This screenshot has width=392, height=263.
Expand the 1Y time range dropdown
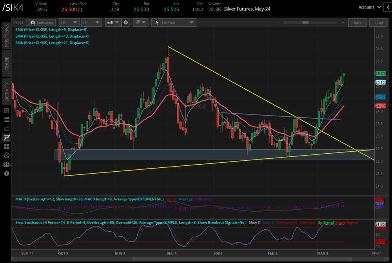point(91,23)
